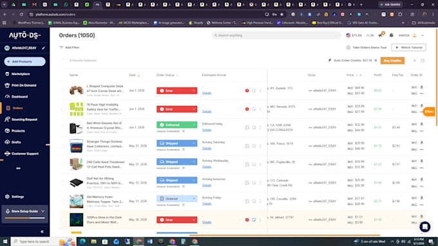Open Shipped status dropdown for Golf Net order
The image size is (438, 246).
pyautogui.click(x=176, y=180)
